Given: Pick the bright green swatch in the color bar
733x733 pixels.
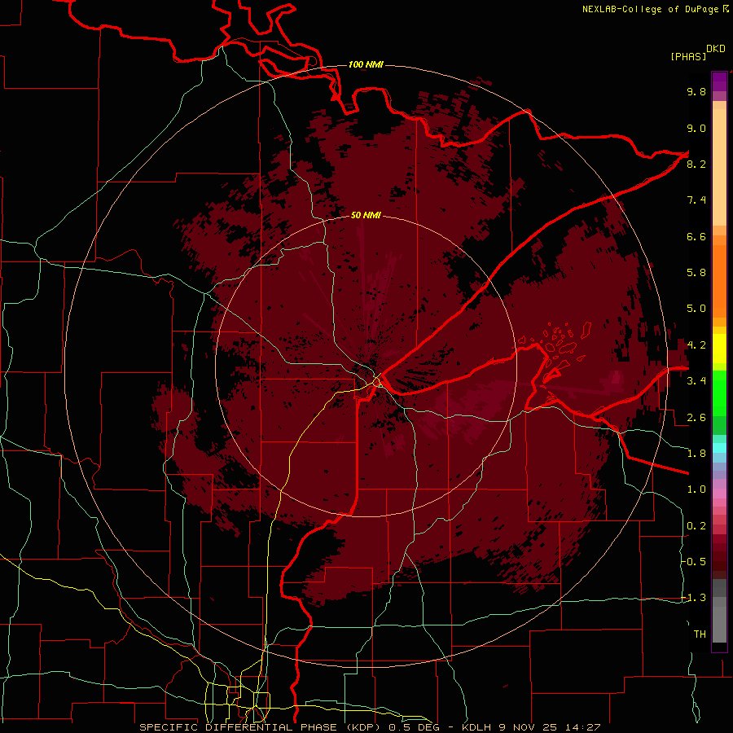Looking at the screenshot, I should 719,393.
